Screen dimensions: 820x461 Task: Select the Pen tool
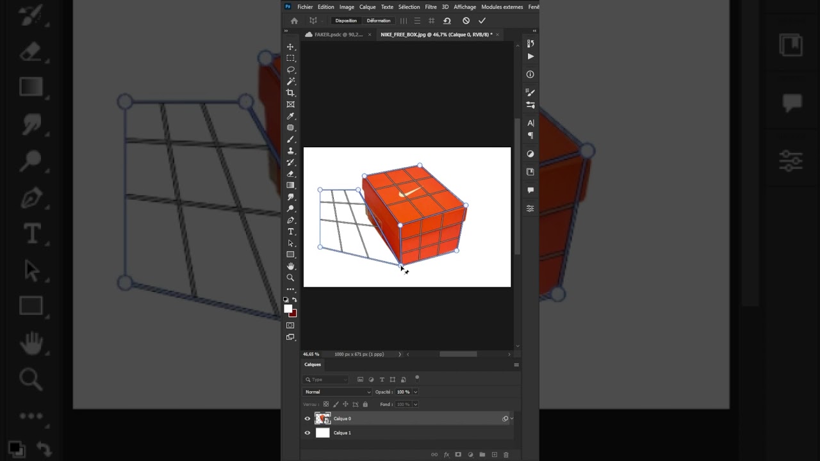(x=290, y=220)
